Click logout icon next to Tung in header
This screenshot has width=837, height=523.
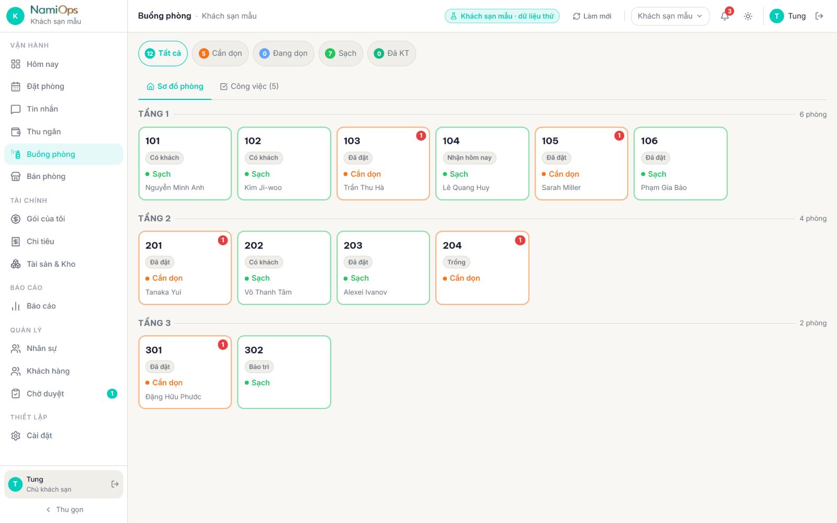point(819,16)
